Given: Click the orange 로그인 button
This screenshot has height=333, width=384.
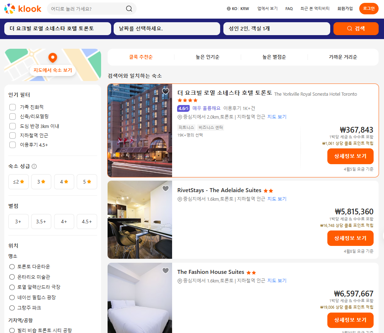Looking at the screenshot, I should [x=369, y=9].
